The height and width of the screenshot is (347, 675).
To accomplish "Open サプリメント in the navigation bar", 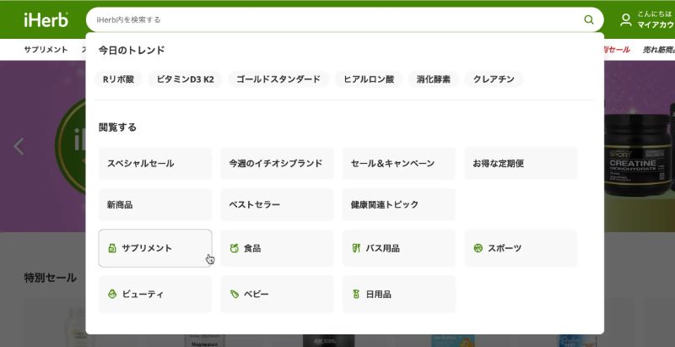I will pyautogui.click(x=46, y=50).
